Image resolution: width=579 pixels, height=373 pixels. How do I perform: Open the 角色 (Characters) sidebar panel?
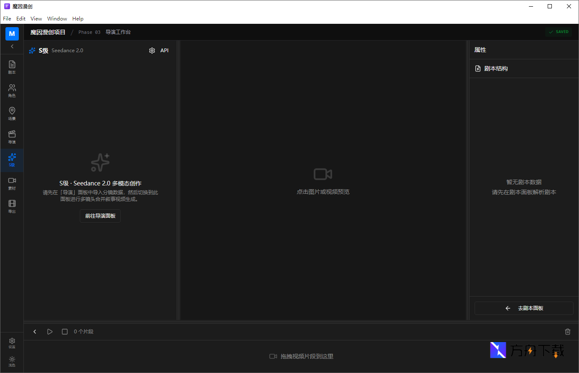tap(12, 90)
